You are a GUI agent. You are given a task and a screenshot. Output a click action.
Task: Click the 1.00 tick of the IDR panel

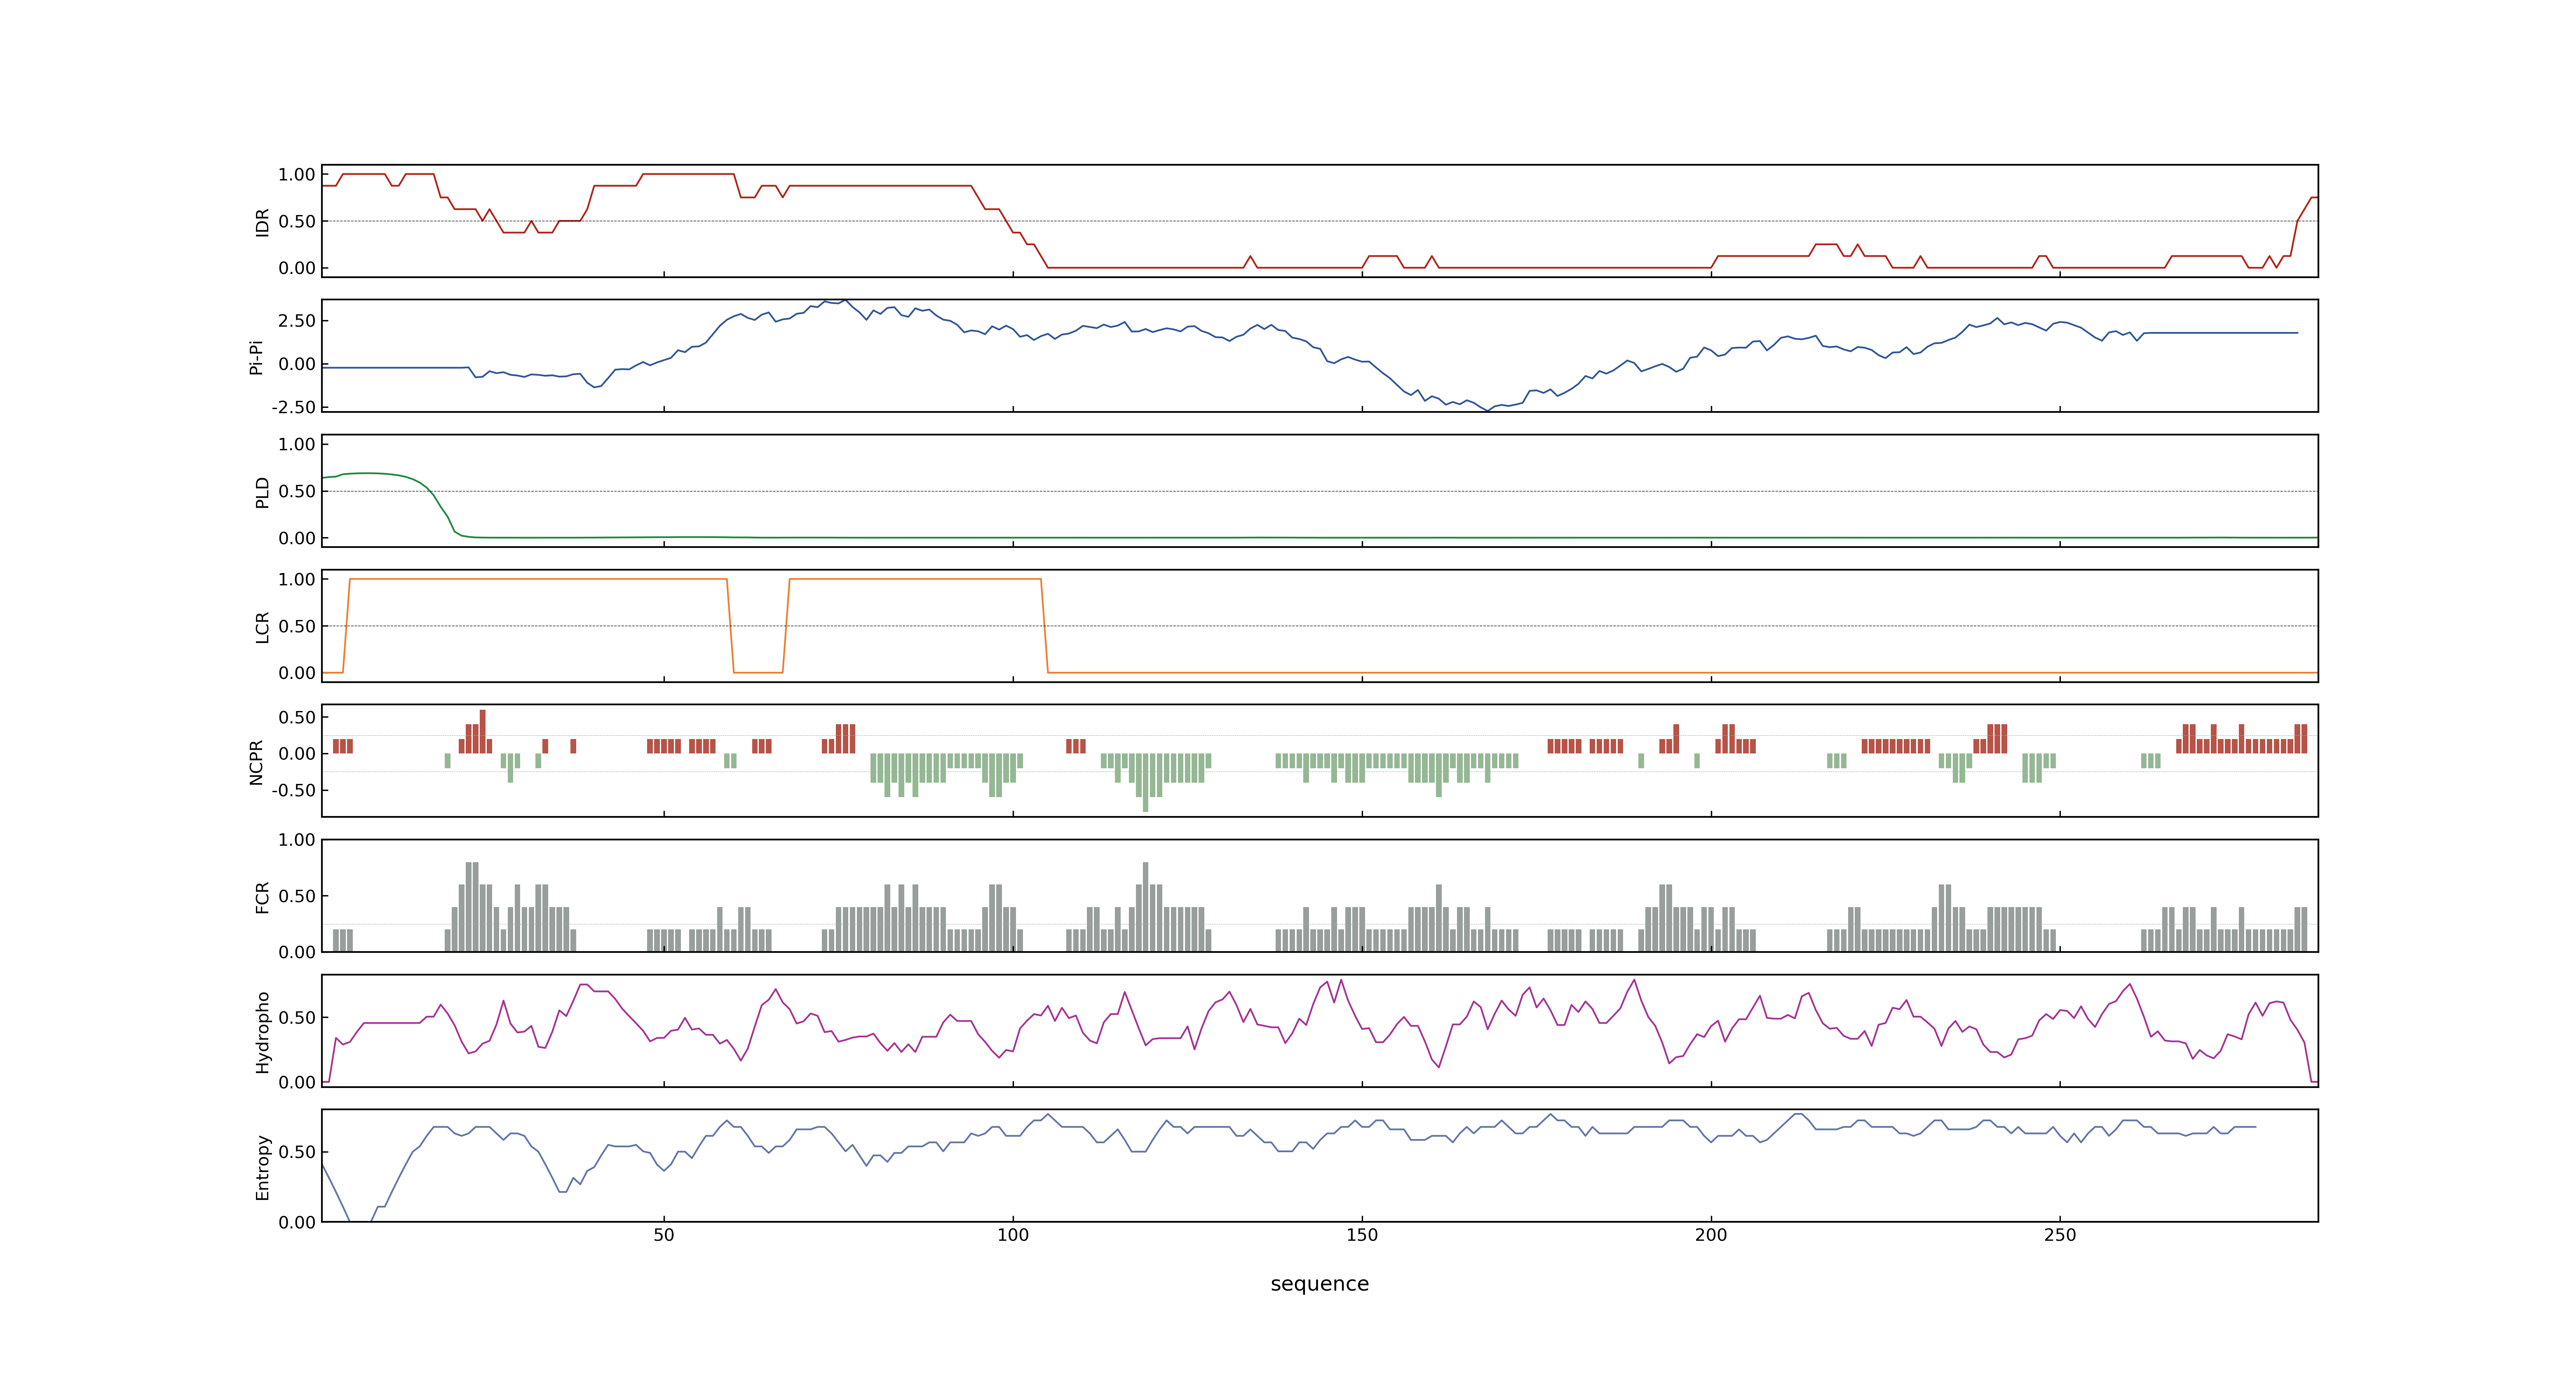click(x=297, y=175)
